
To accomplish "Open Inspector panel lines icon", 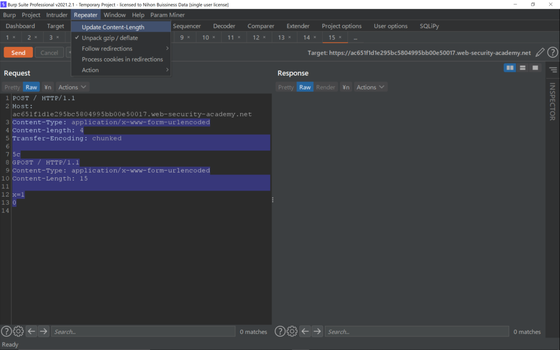I will tap(553, 70).
